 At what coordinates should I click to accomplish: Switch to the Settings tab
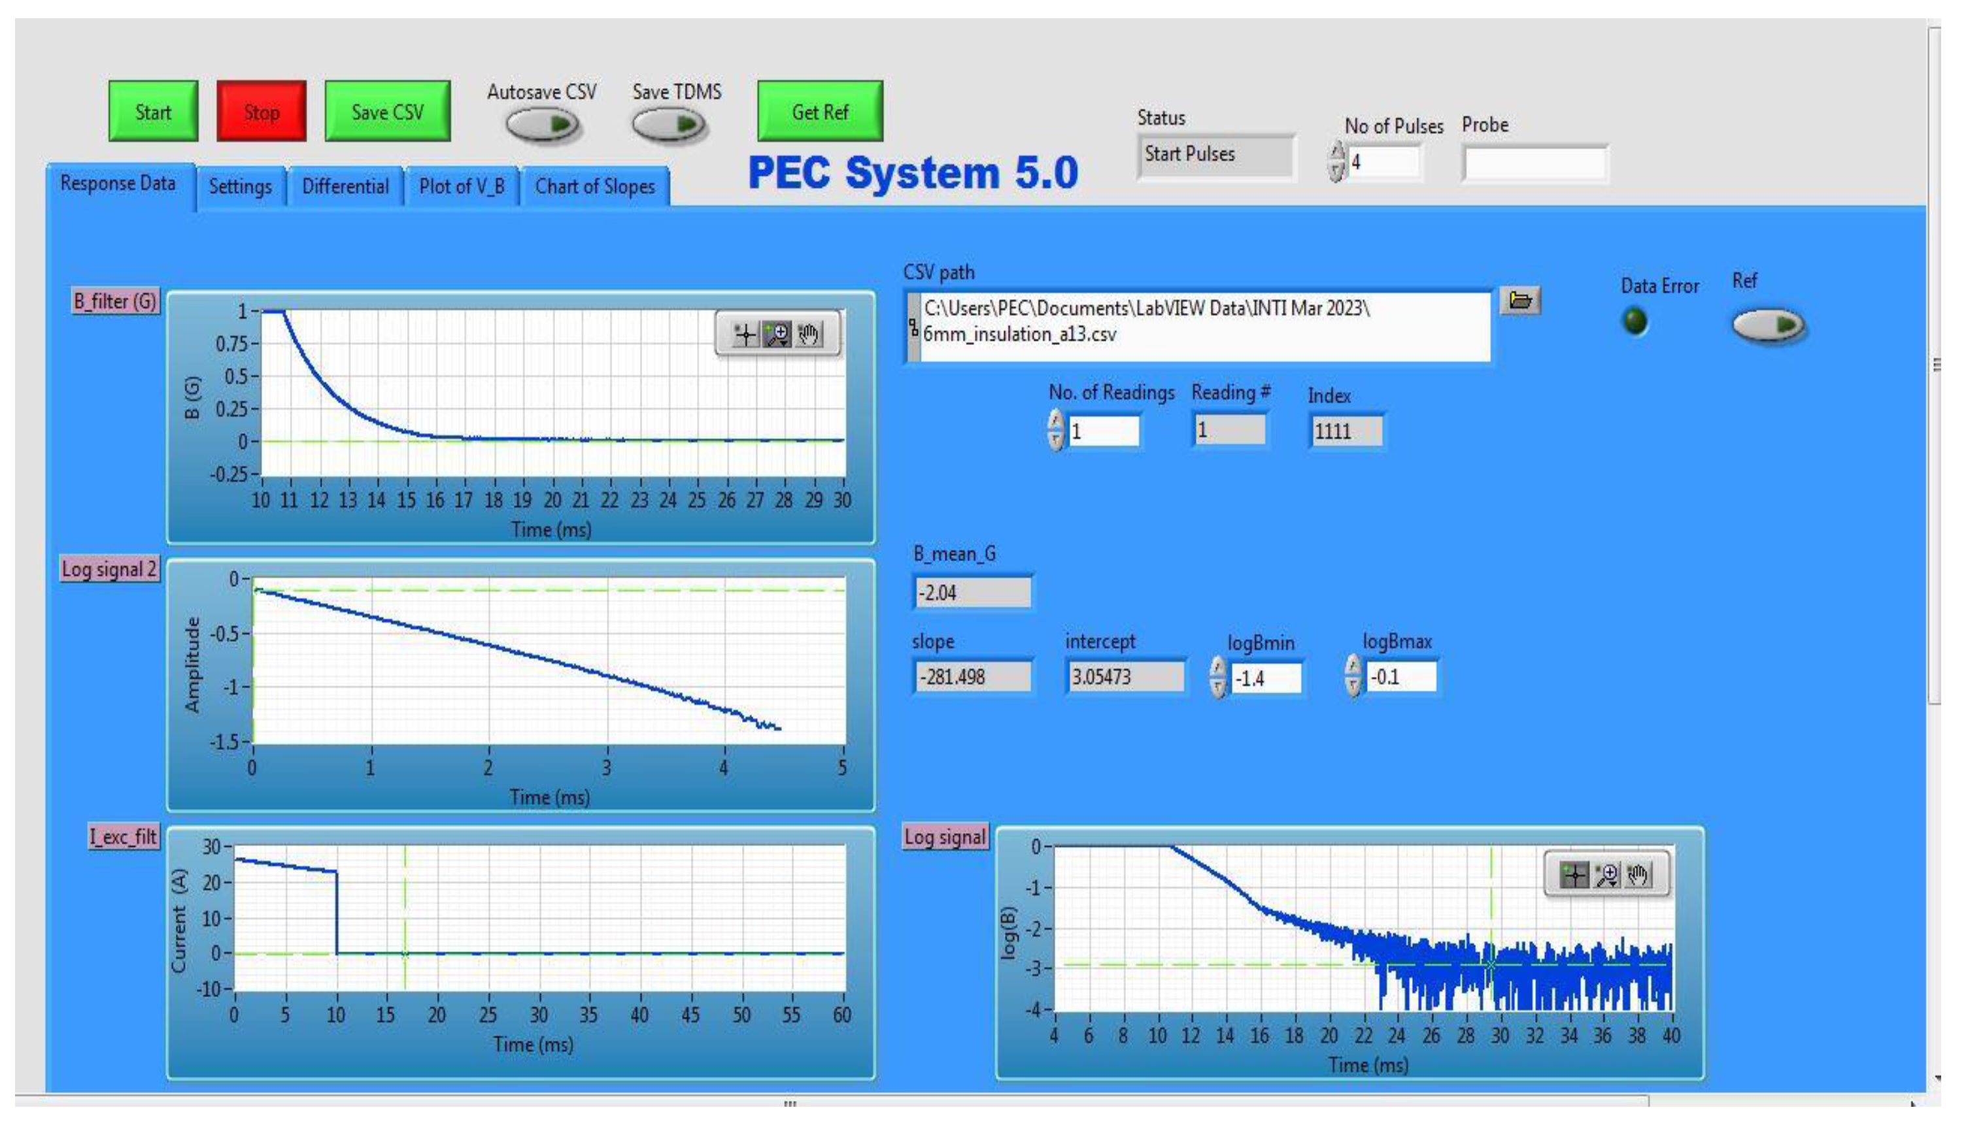241,187
